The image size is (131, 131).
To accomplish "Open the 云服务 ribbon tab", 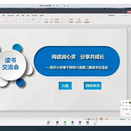I will point(41,16).
